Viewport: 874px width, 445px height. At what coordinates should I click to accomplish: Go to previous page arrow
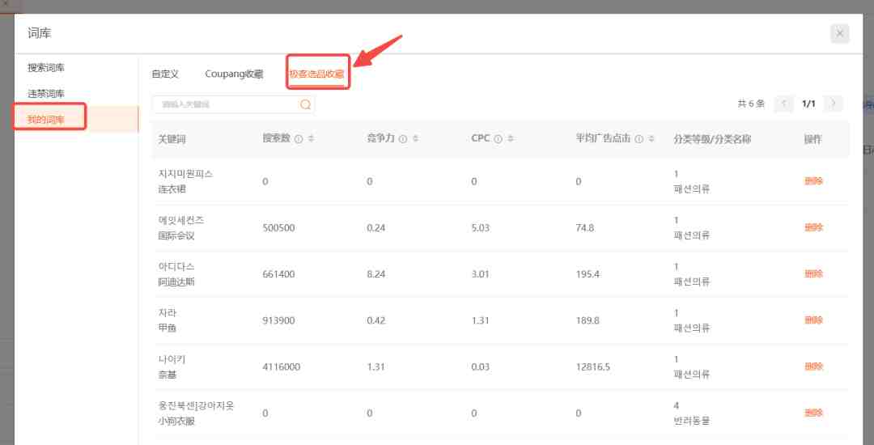coord(783,104)
